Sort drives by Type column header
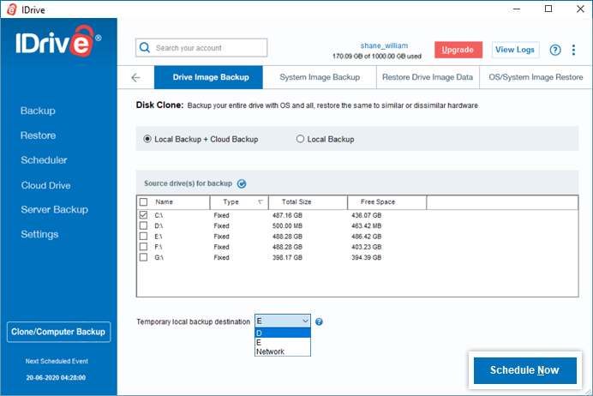This screenshot has width=593, height=396. 238,202
